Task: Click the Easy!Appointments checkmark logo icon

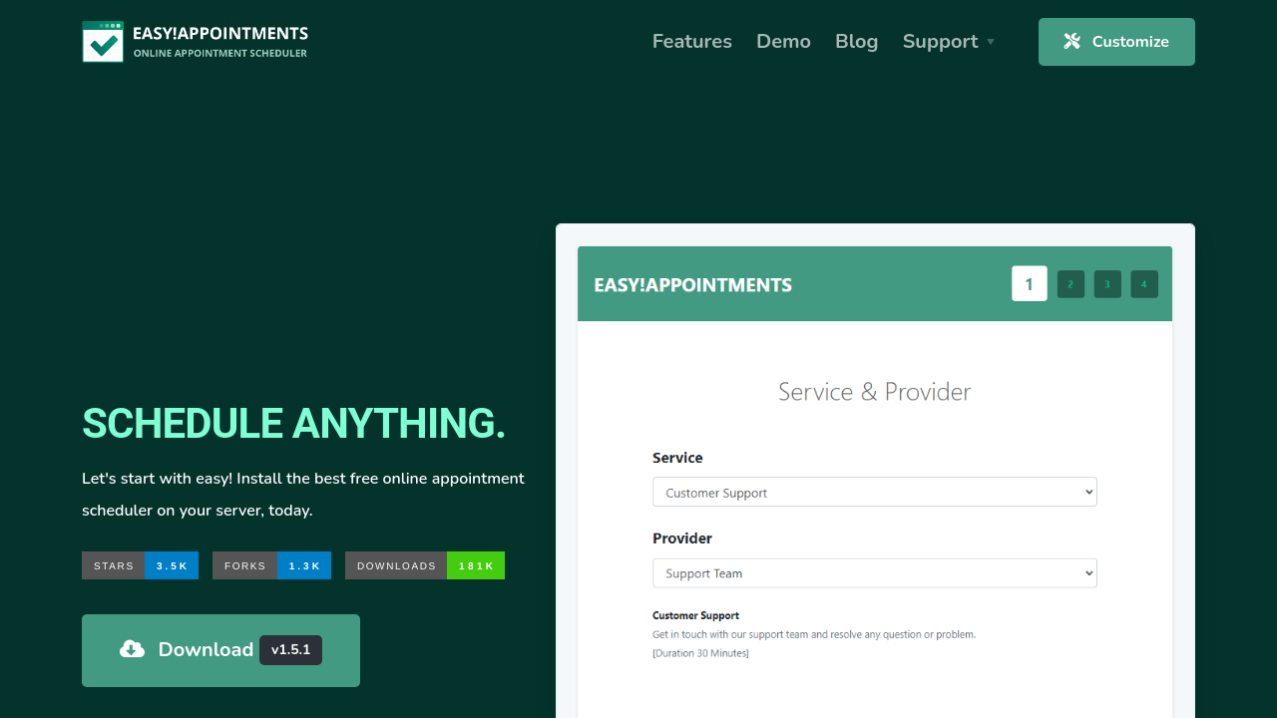Action: [x=103, y=42]
